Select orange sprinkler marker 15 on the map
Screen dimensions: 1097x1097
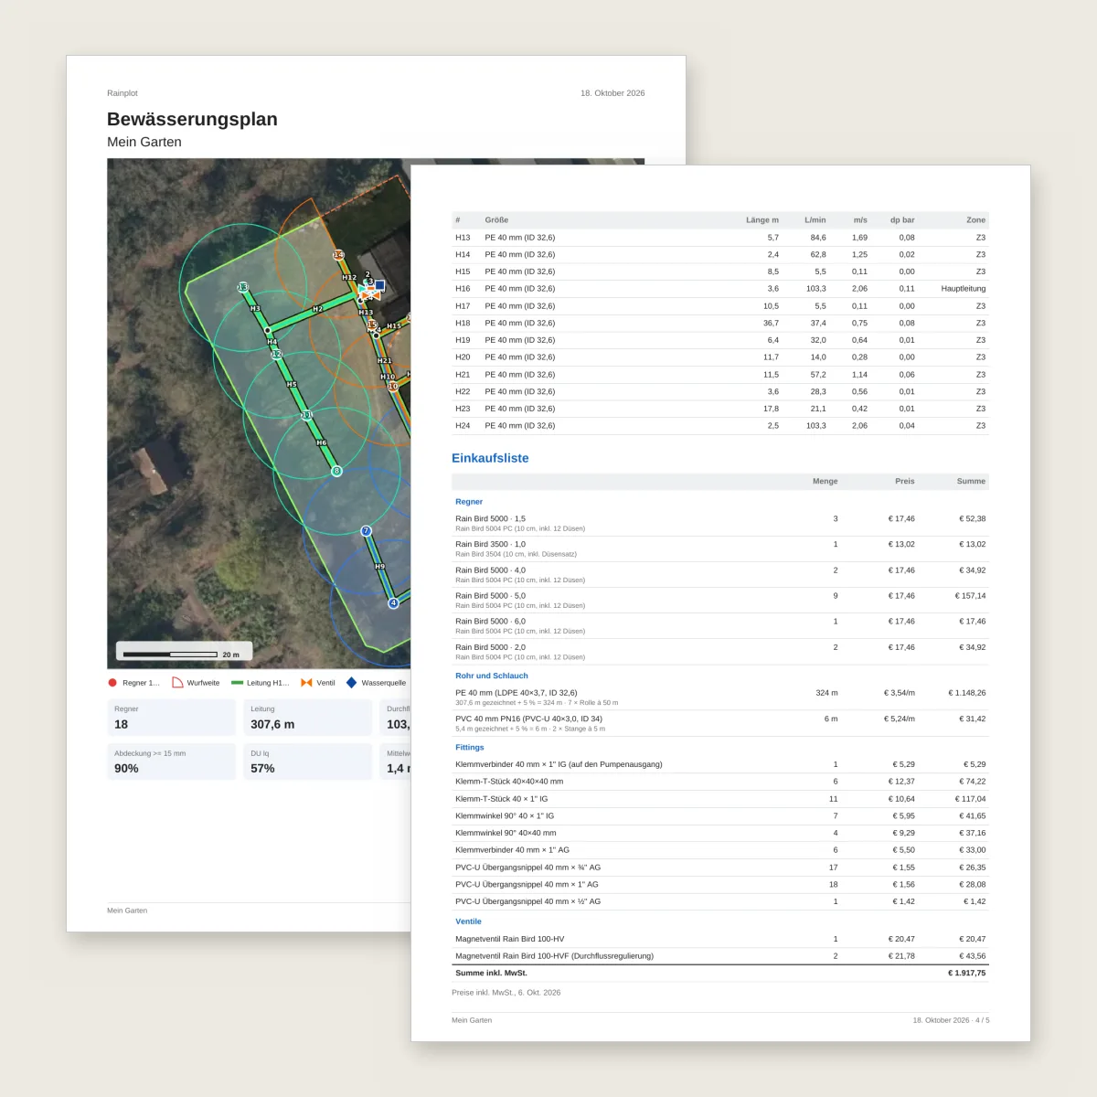(372, 325)
